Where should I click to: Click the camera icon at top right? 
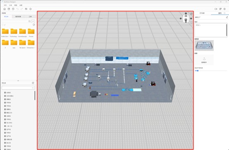[216, 9]
